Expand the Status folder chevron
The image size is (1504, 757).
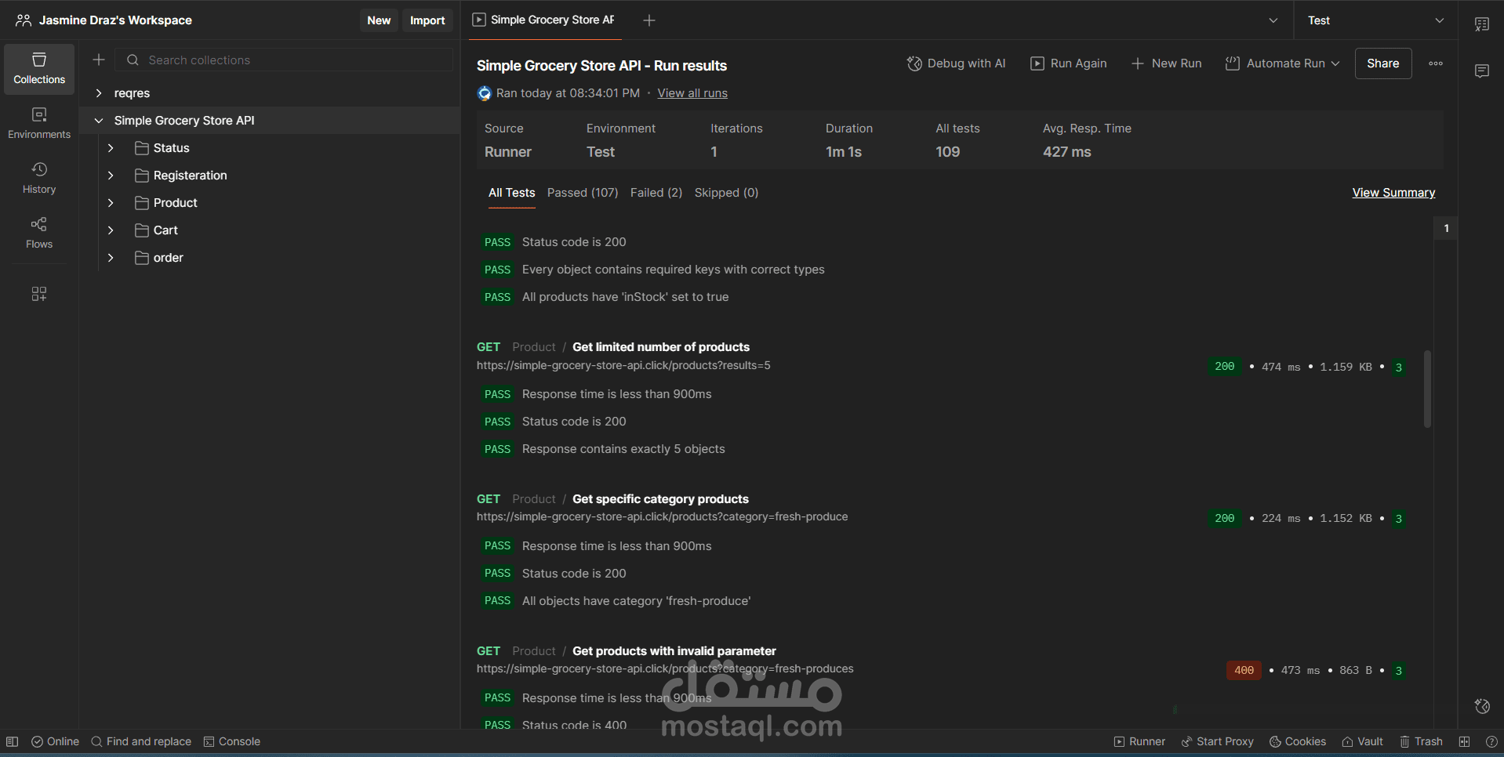click(111, 148)
